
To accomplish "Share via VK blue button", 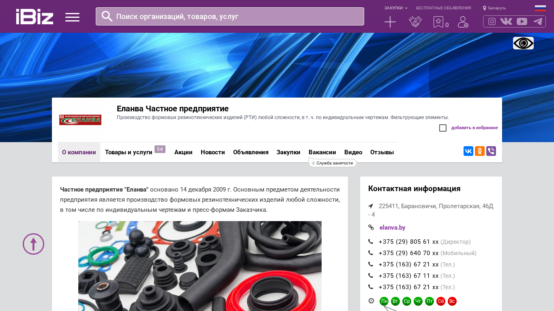I will (468, 151).
